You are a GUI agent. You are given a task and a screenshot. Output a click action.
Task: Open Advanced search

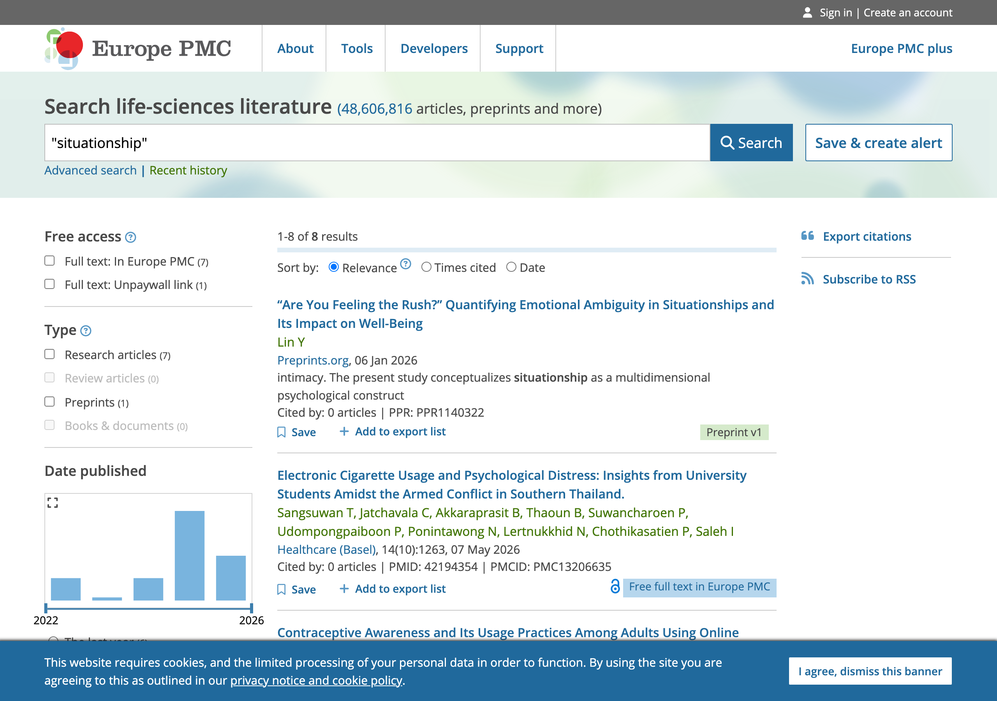click(90, 170)
